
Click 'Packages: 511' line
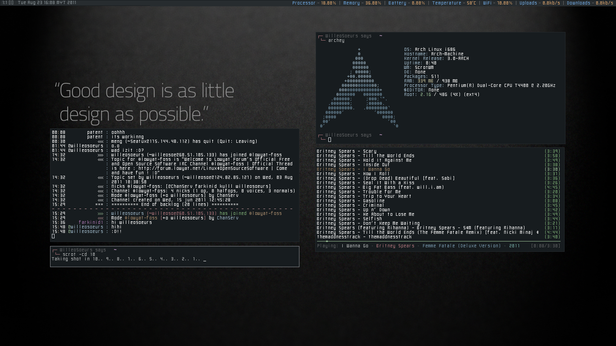pyautogui.click(x=422, y=77)
